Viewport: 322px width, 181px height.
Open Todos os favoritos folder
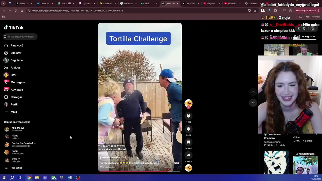coord(309,17)
